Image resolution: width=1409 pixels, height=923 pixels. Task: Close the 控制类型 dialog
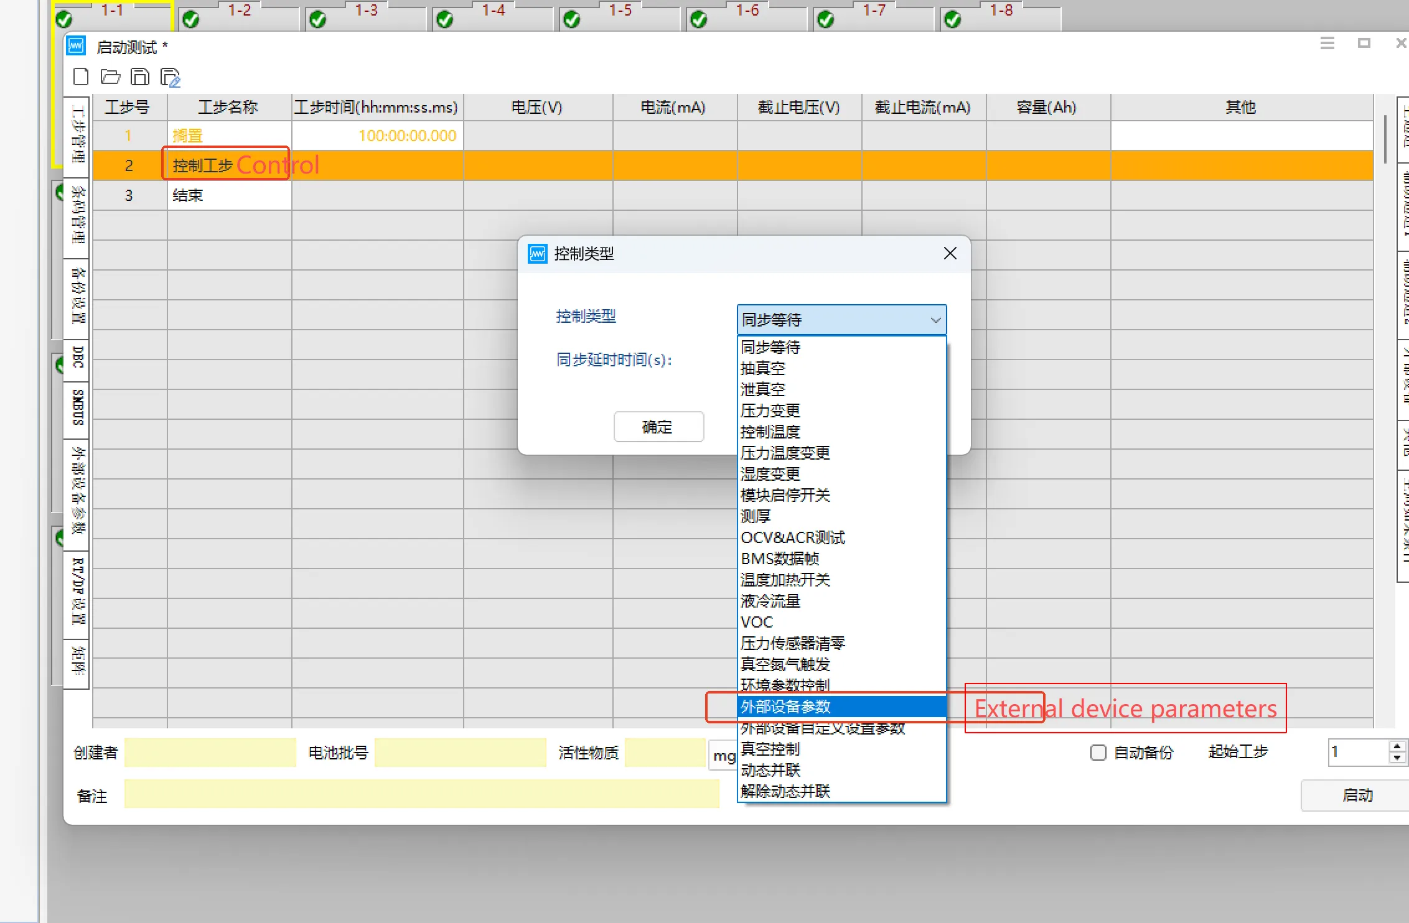[950, 253]
